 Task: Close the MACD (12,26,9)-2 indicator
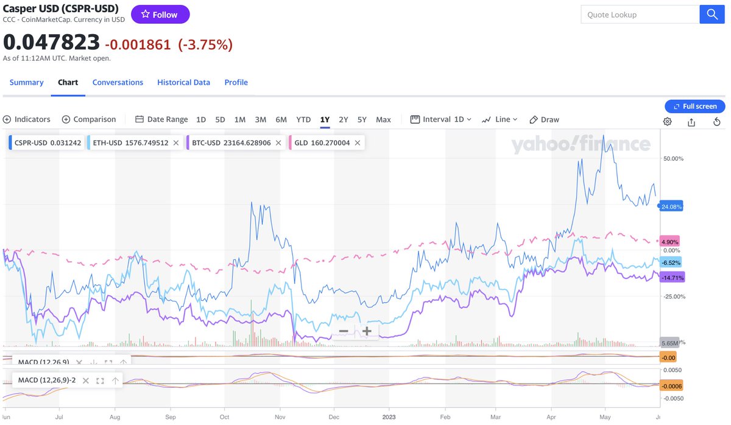coord(85,381)
